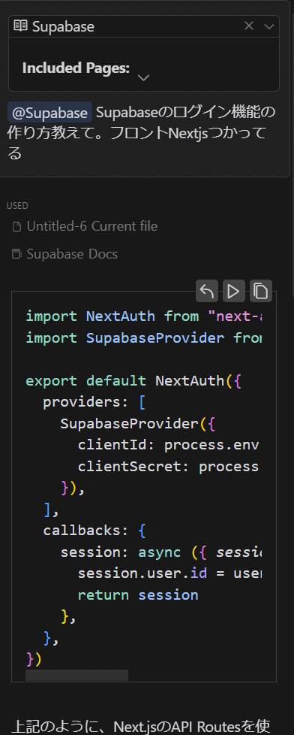Click the response text starting 上記のように
The image size is (294, 735).
tap(140, 726)
